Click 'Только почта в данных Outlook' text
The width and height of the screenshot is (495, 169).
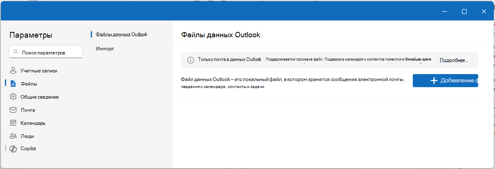[x=229, y=59]
